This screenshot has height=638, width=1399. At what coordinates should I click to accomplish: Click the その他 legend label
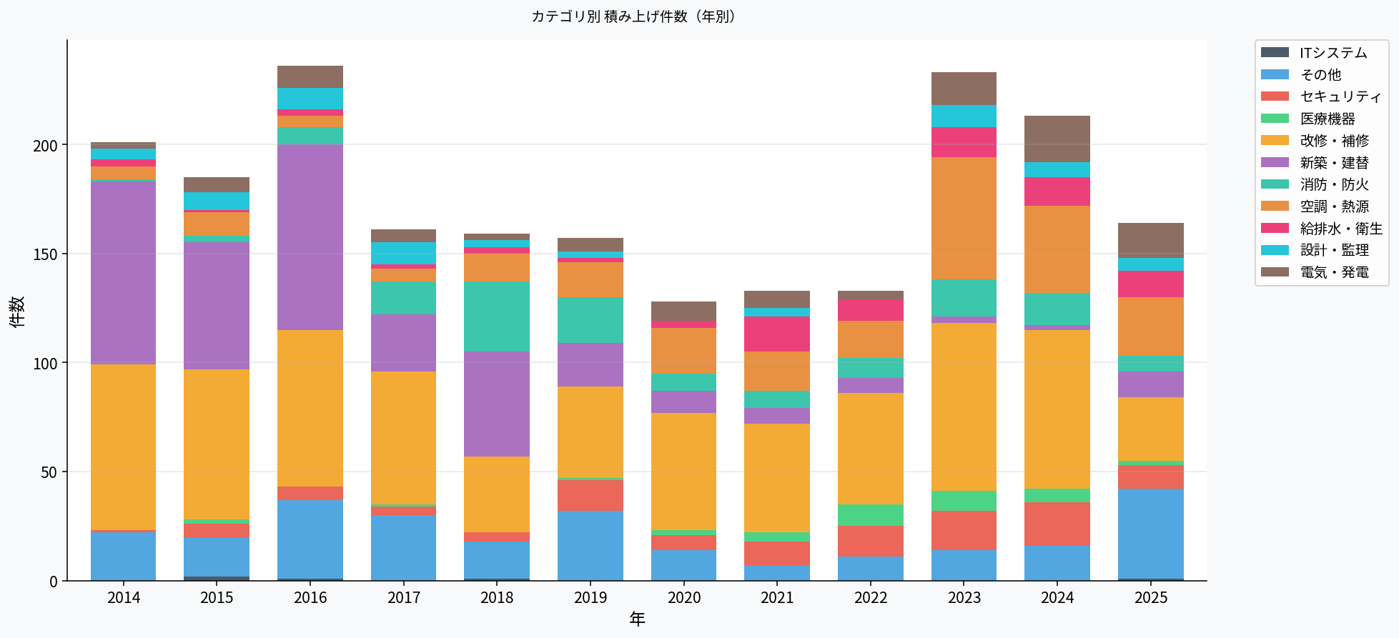[1320, 74]
